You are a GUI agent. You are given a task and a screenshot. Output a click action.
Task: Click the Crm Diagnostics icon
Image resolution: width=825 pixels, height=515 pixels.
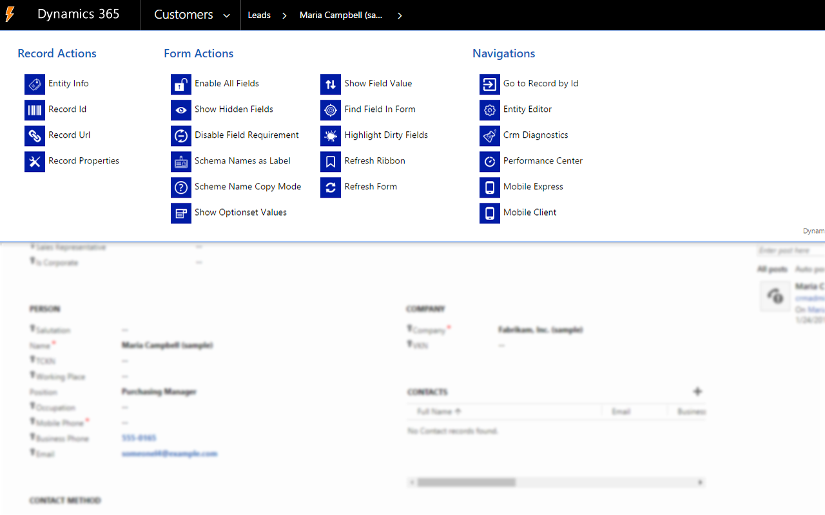490,136
